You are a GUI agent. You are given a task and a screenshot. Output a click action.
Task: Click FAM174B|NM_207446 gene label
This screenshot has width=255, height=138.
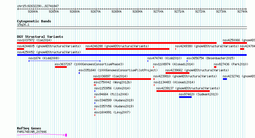click(x=32, y=132)
